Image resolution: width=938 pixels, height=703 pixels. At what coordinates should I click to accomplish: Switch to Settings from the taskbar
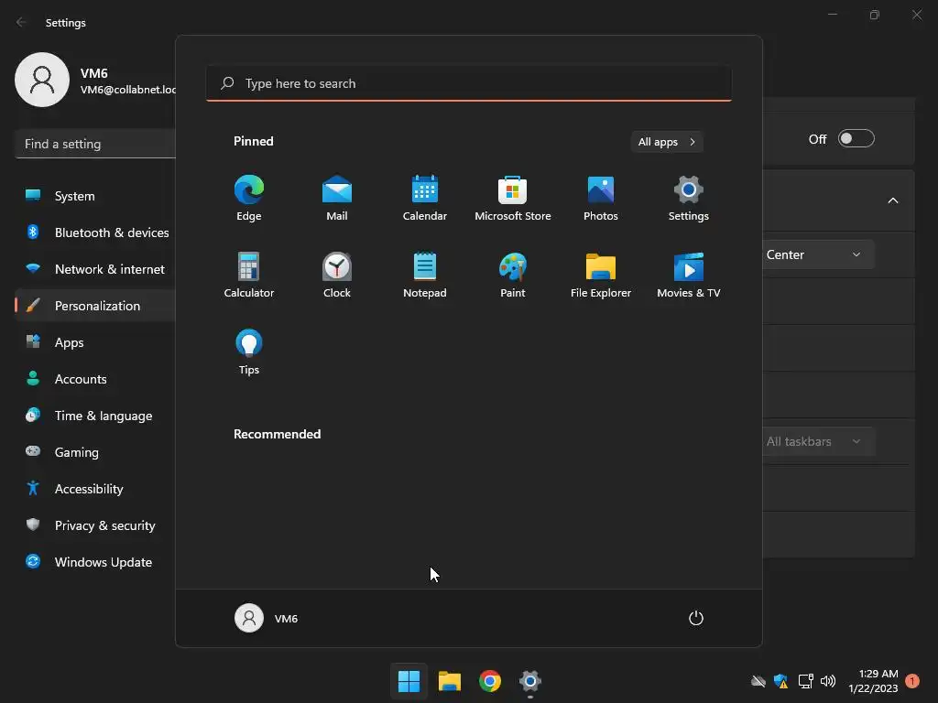(x=530, y=681)
